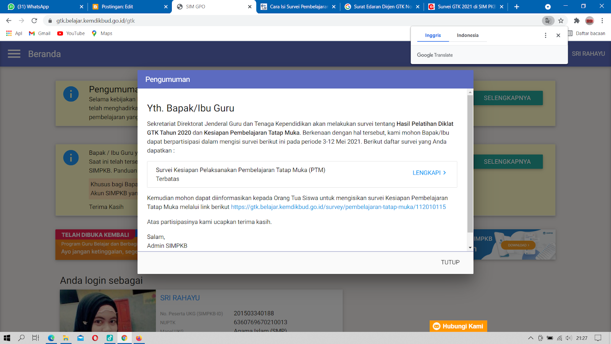This screenshot has width=611, height=344.
Task: Close the SIM GPO tab
Action: coord(250,6)
